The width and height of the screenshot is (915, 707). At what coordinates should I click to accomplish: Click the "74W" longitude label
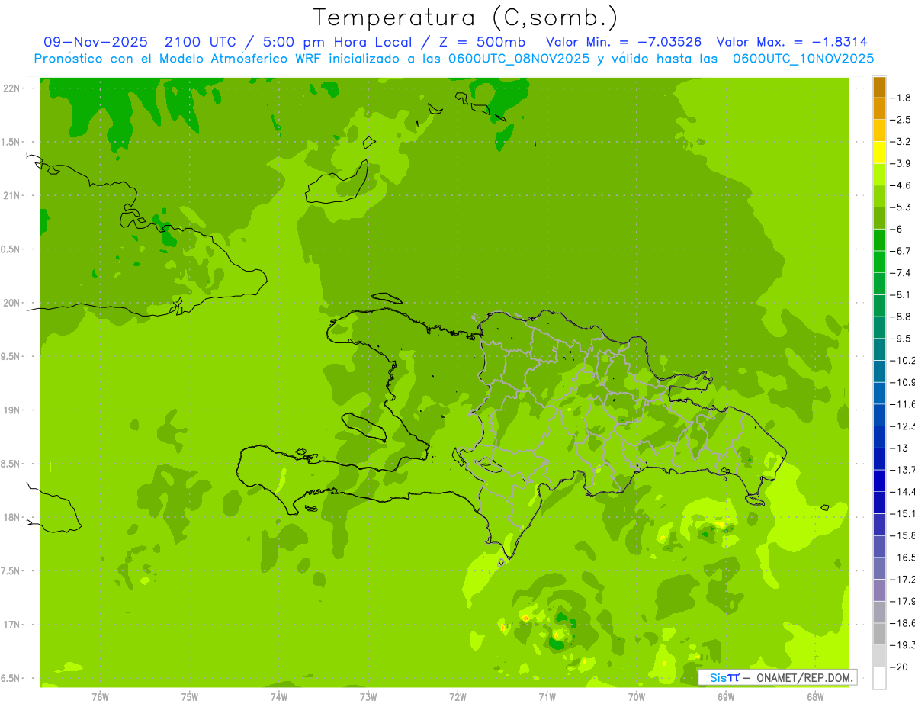point(279,696)
